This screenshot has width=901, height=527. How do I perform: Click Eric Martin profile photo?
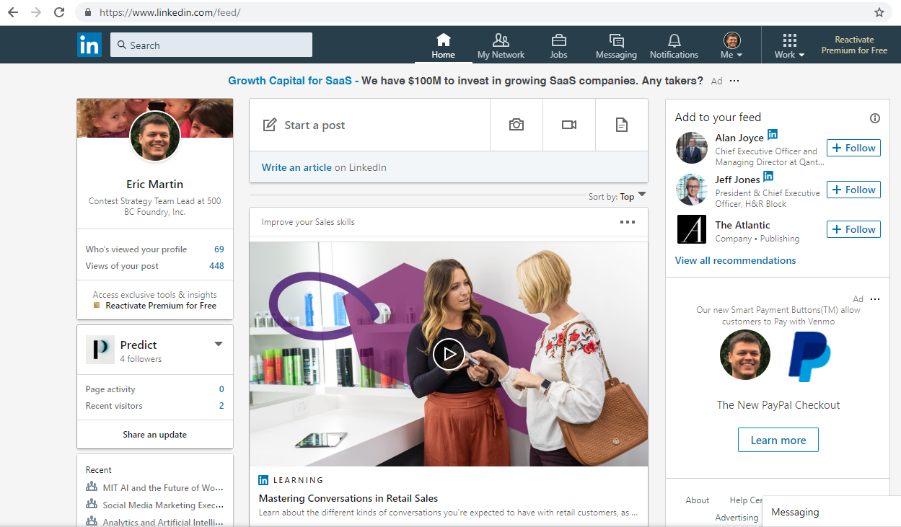pyautogui.click(x=155, y=136)
